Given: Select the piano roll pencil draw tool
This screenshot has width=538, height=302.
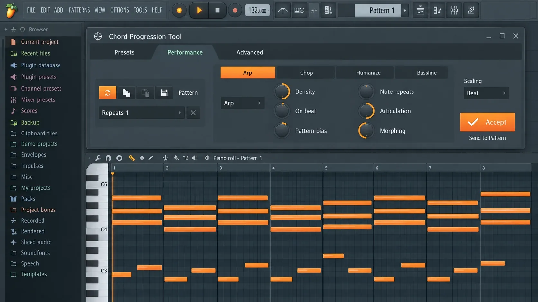Looking at the screenshot, I should (x=151, y=158).
